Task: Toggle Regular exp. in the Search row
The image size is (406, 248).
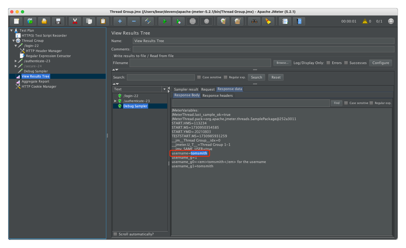Action: coord(225,77)
